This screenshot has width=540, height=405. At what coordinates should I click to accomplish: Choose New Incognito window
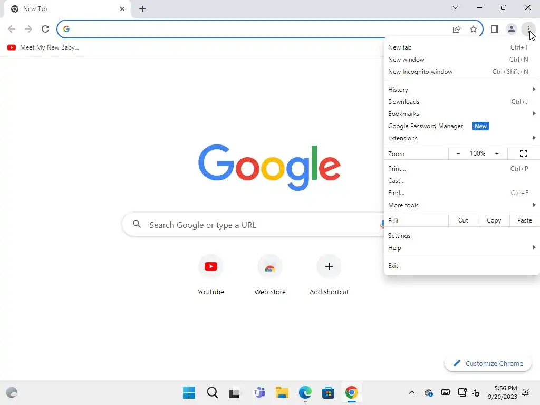click(461, 72)
